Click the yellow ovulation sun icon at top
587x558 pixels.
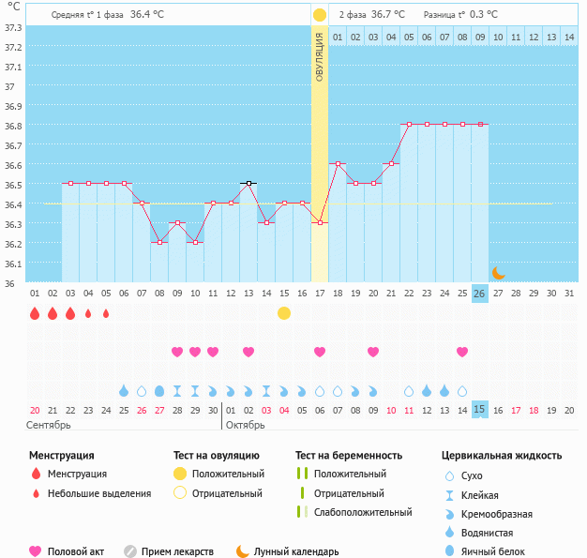320,15
